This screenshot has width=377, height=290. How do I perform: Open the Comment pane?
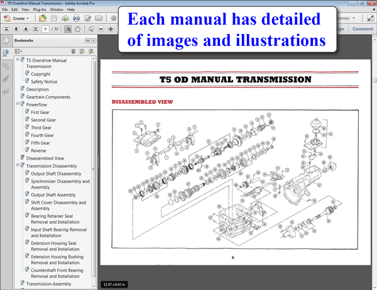pyautogui.click(x=363, y=29)
